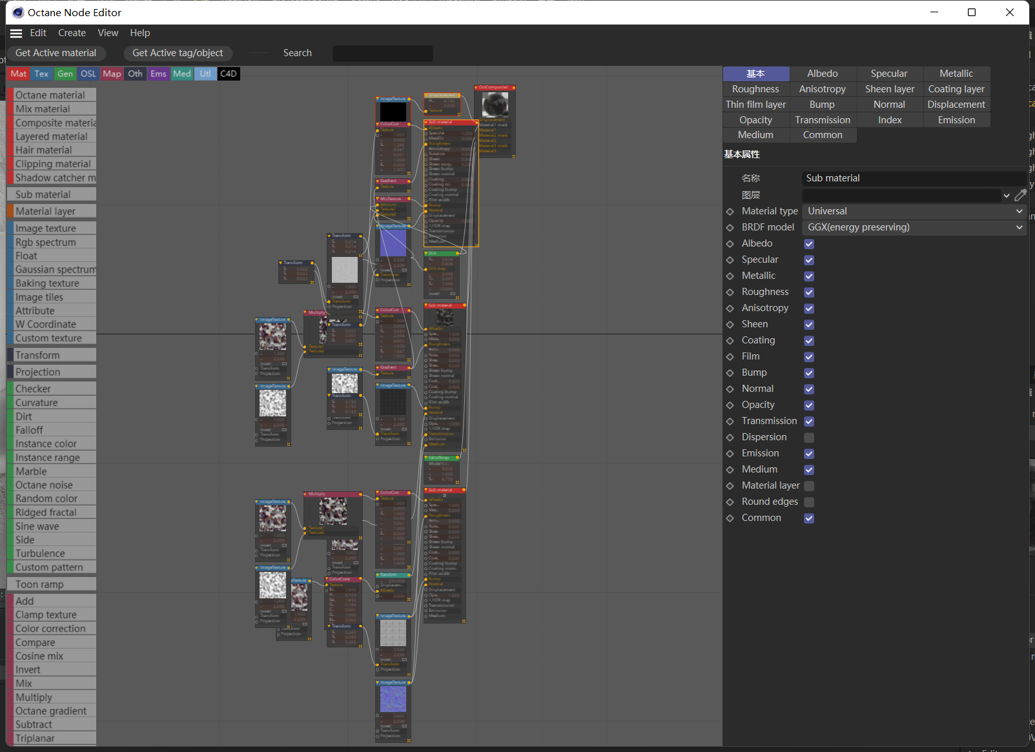Click the Get Active tag/object button

click(178, 53)
